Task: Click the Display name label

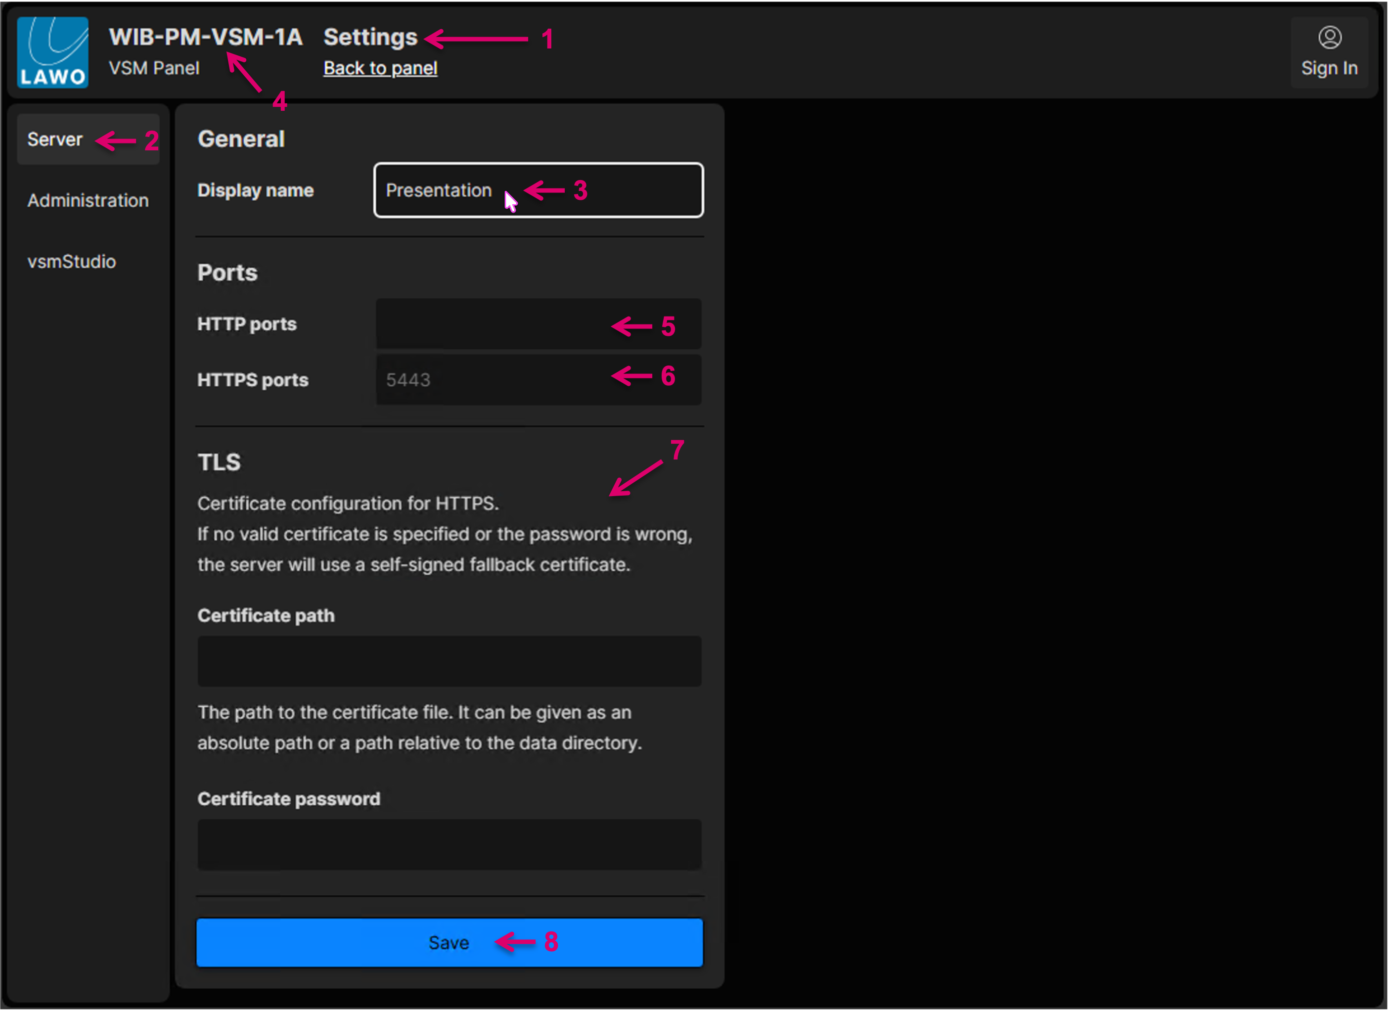Action: tap(255, 190)
